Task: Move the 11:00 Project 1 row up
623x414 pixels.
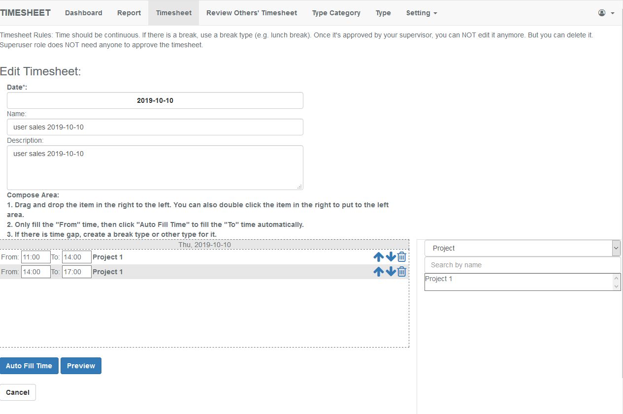Action: click(x=378, y=256)
